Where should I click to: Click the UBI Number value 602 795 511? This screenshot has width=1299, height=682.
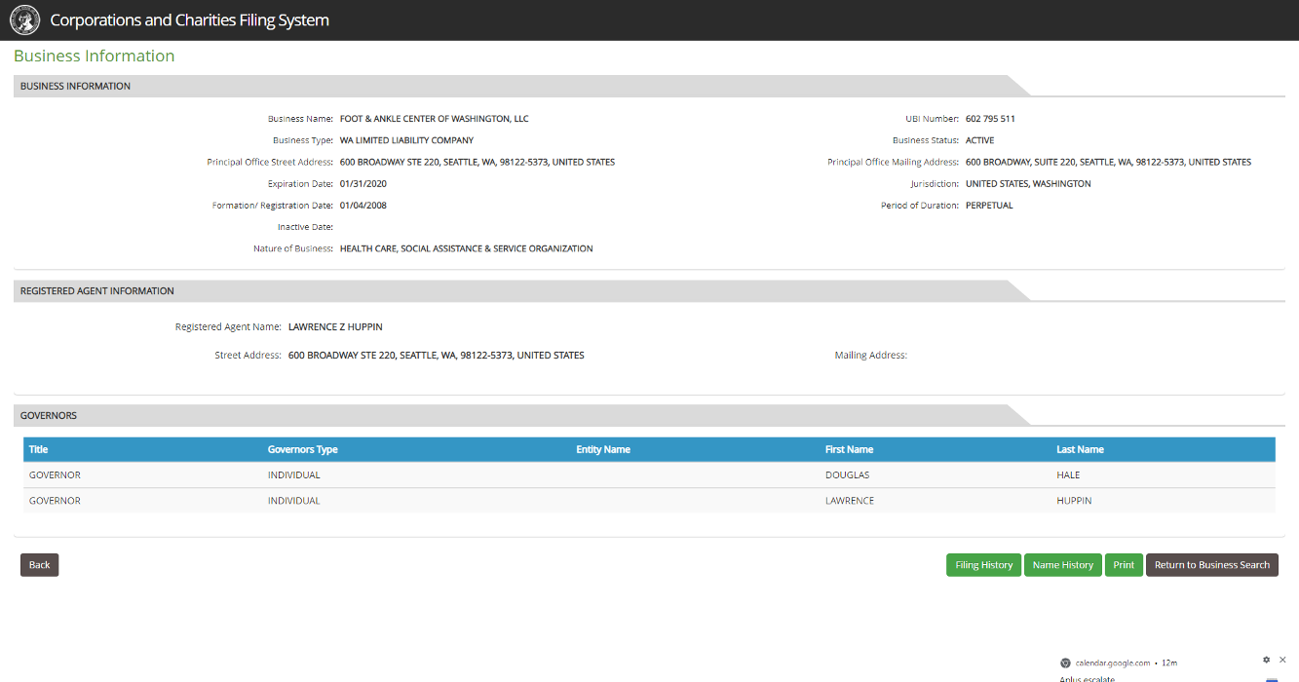[990, 119]
